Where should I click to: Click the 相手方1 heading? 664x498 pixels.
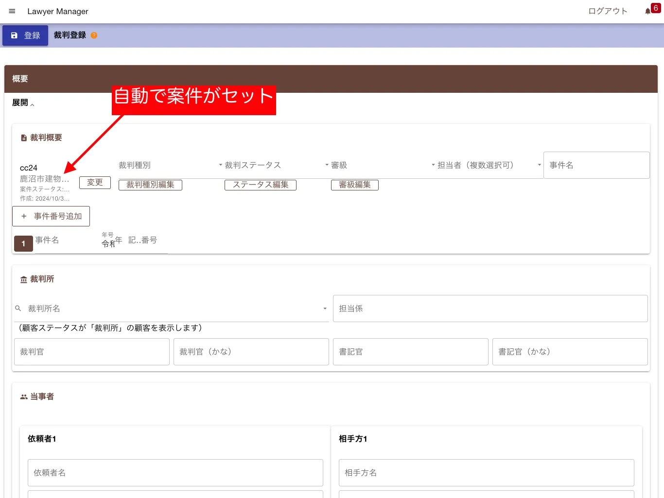pos(353,439)
